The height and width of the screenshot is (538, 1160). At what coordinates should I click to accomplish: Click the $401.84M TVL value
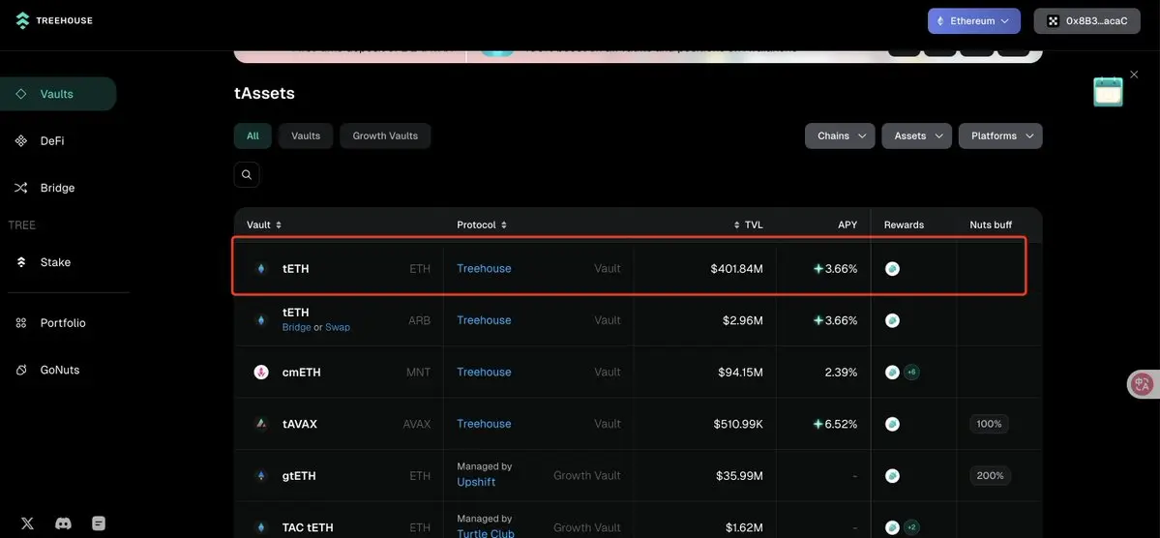[736, 269]
